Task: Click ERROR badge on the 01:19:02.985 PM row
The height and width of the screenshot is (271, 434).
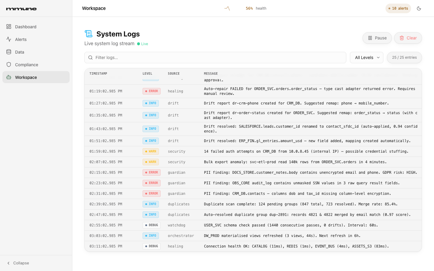Action: tap(152, 91)
